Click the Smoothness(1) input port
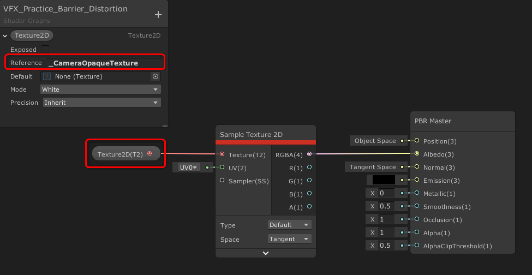The image size is (532, 275). tap(417, 206)
